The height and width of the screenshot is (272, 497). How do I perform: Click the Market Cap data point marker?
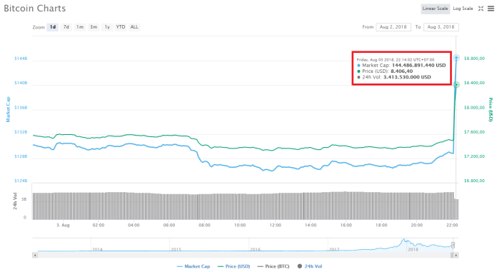tap(456, 58)
